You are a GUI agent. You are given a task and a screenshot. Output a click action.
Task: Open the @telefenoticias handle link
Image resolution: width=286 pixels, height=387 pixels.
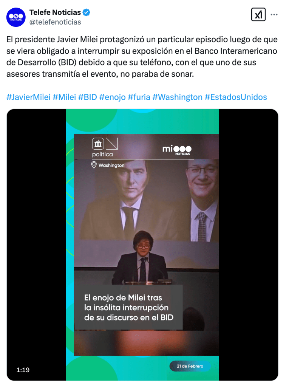click(x=55, y=22)
